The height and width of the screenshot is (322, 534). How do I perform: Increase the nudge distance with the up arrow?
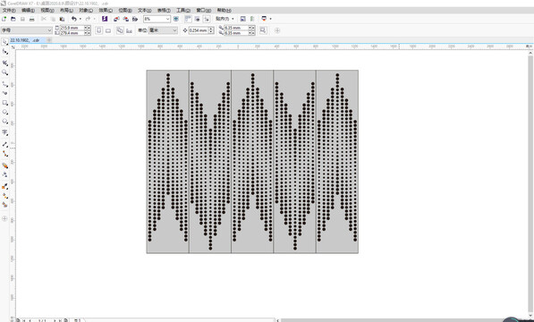[x=211, y=29]
